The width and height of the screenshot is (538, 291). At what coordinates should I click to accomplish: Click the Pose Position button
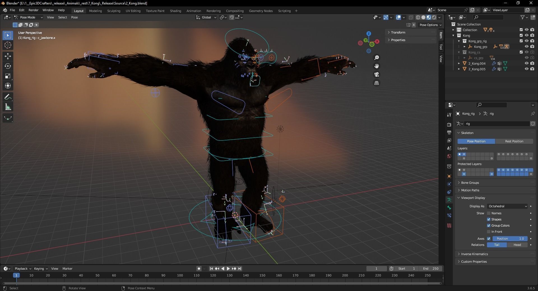pos(476,141)
